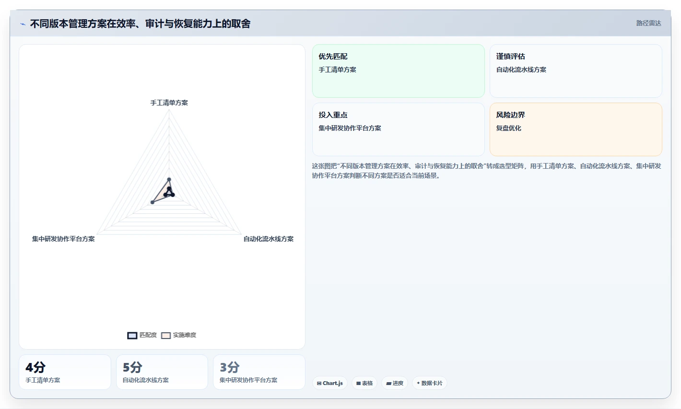Select the 谨慎评估 card
Screen dimensions: 681x409
[575, 71]
